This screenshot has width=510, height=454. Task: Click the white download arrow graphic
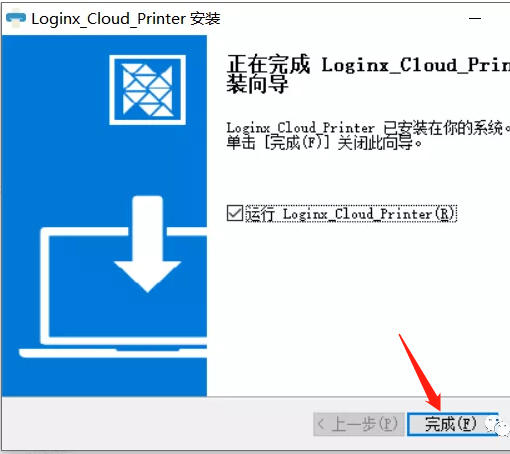[147, 244]
